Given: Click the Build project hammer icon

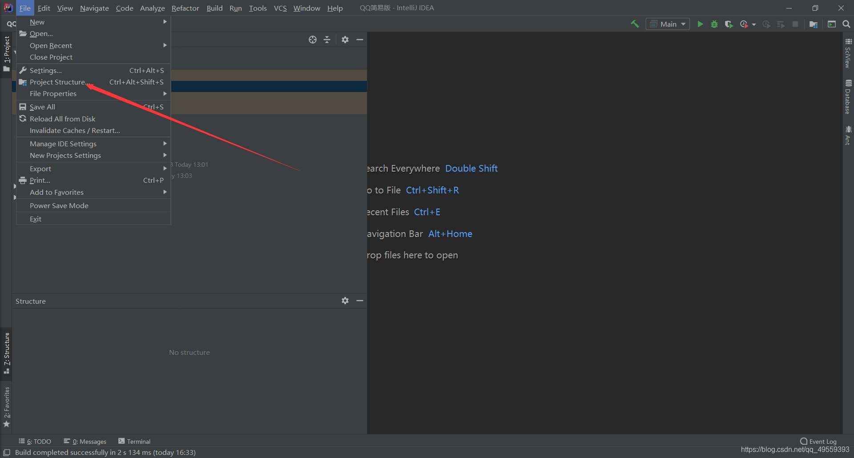Looking at the screenshot, I should 635,24.
